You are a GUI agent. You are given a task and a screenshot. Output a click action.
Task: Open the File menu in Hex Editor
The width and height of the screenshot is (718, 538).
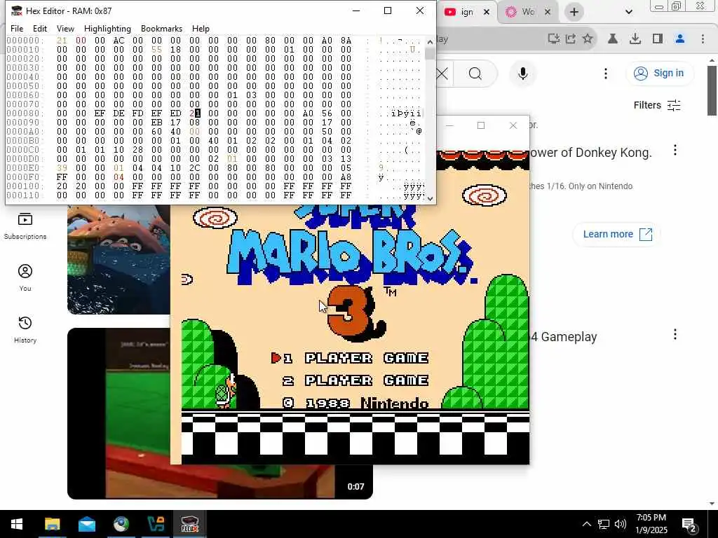(x=17, y=28)
